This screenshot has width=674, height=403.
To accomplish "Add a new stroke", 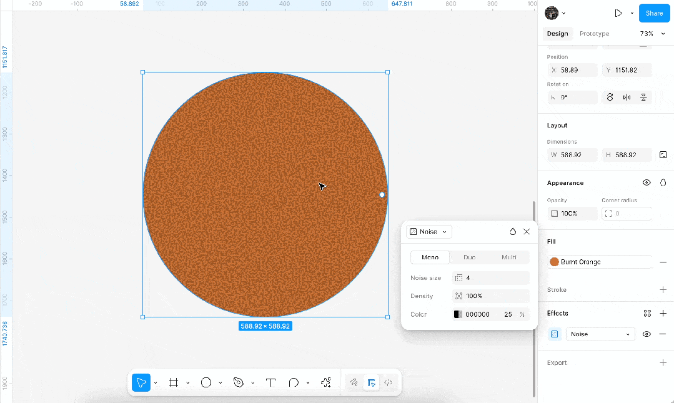I will click(663, 290).
